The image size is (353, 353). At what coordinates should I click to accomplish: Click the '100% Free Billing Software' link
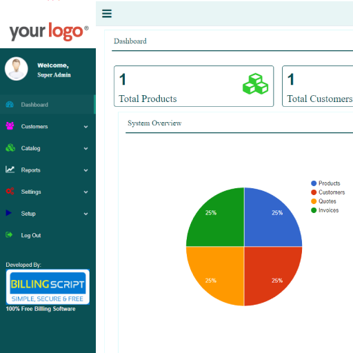click(x=41, y=309)
